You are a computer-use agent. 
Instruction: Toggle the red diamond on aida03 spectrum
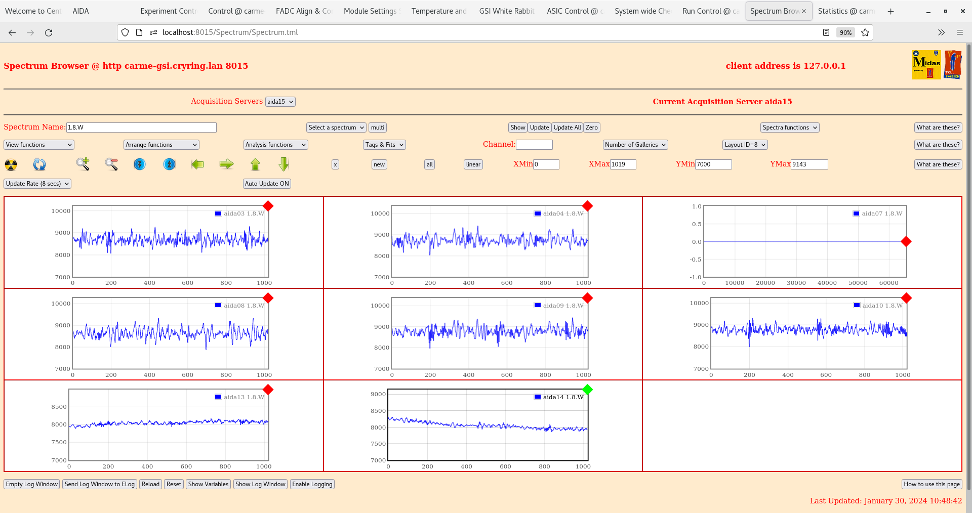point(268,206)
